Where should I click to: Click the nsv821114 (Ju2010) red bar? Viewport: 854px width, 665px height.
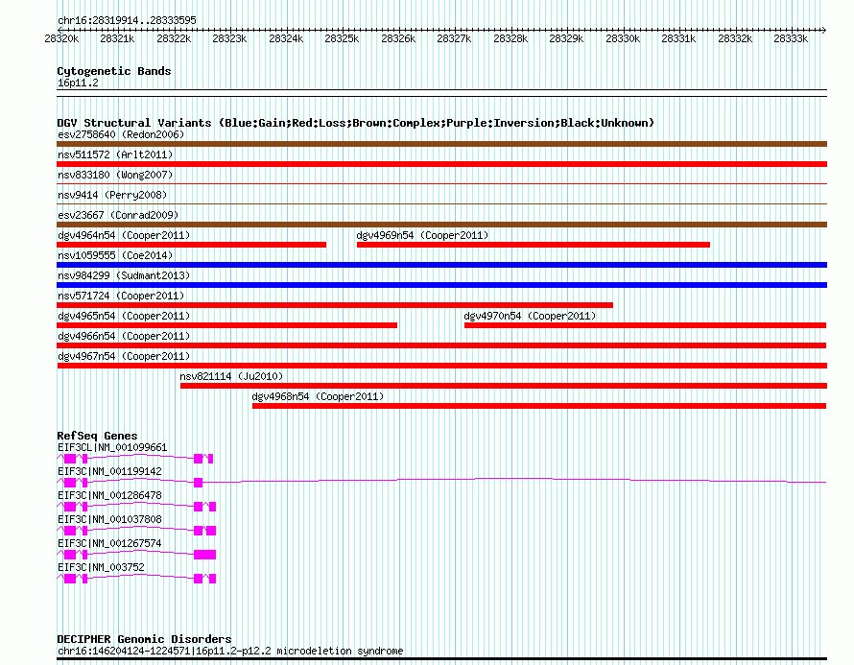(504, 386)
